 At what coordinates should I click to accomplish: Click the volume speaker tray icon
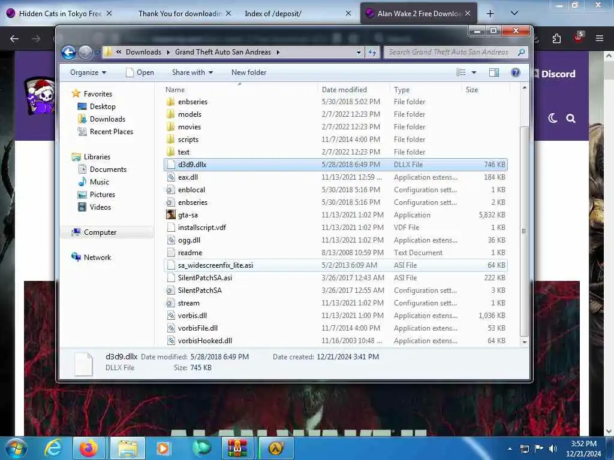552,449
